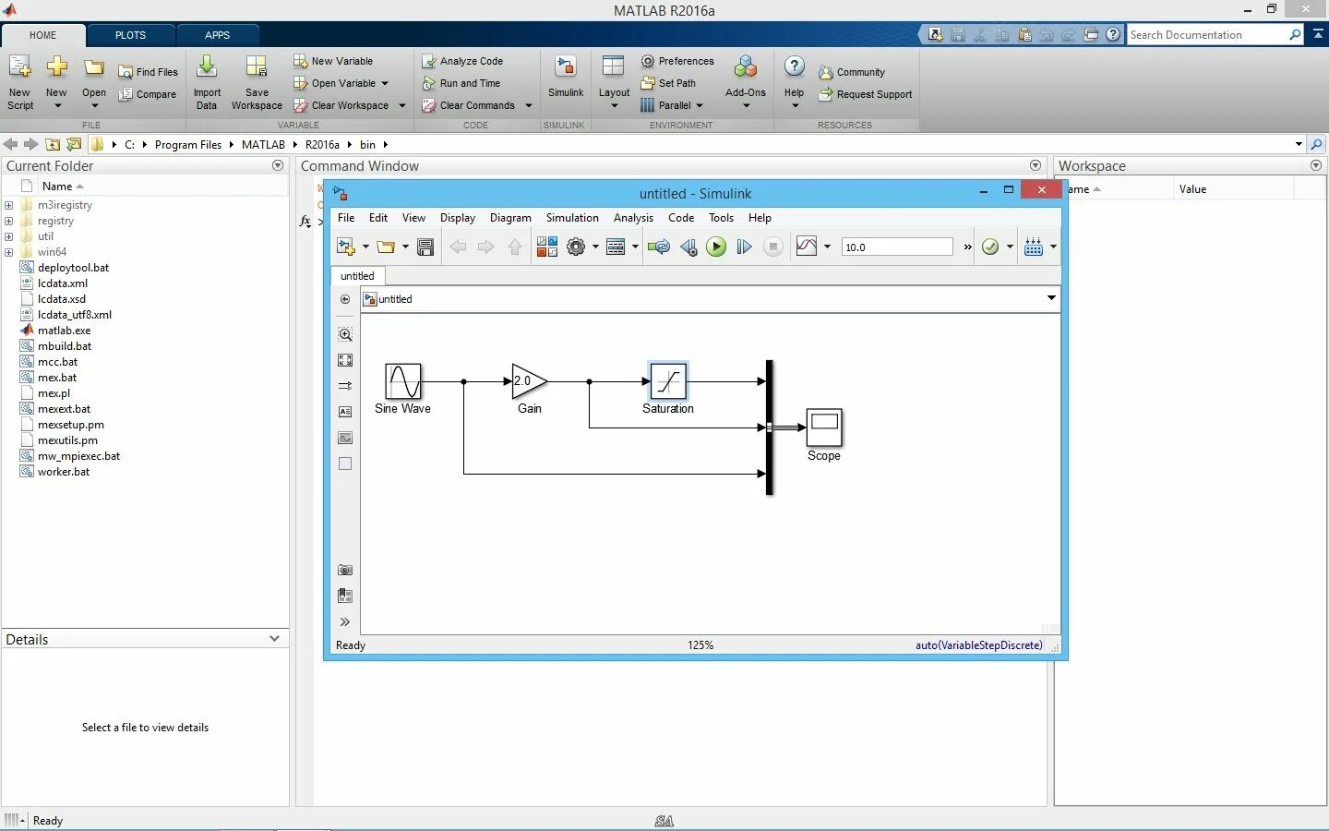Select the Sine Wave block

(x=403, y=381)
